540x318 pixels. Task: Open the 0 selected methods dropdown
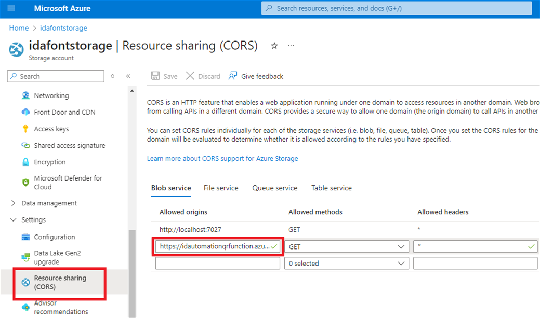(347, 264)
